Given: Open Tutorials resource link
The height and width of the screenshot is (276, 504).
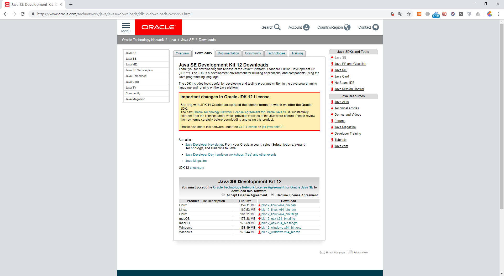Looking at the screenshot, I should [x=340, y=140].
